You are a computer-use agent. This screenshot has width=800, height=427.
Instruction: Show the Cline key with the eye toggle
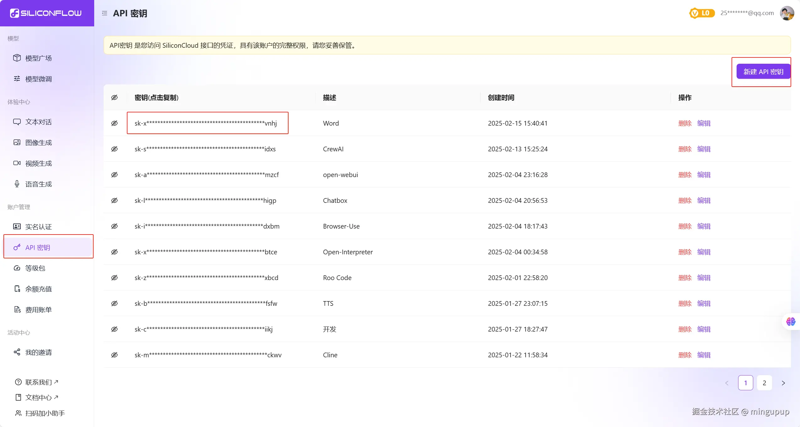(115, 355)
